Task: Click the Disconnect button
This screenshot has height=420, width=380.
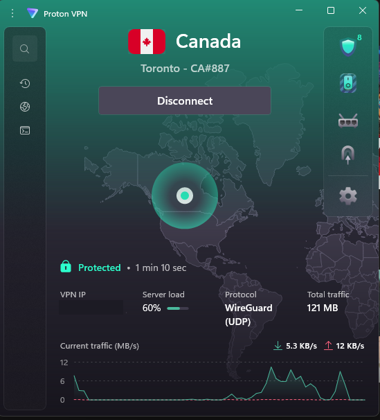Action: 185,100
